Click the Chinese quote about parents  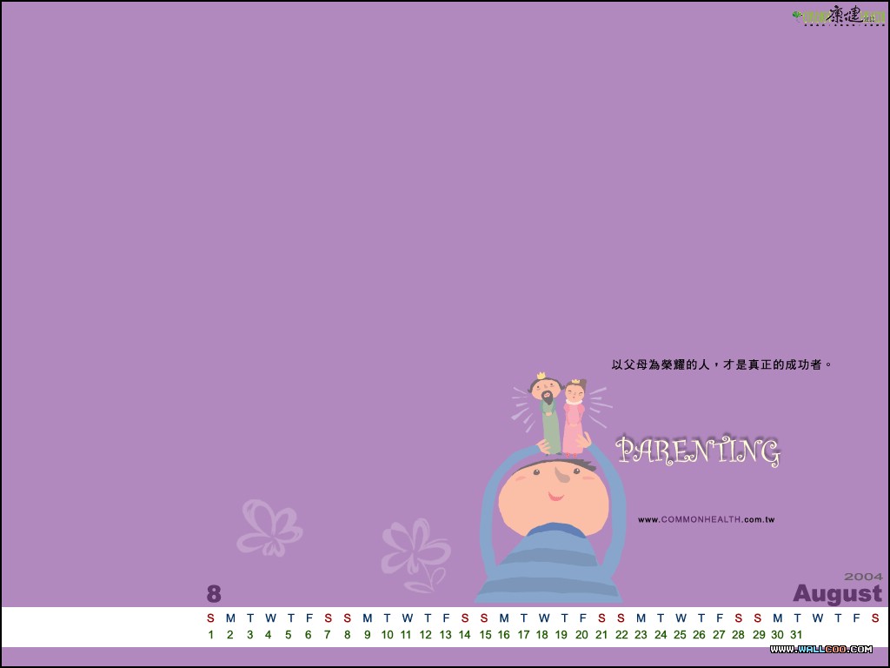click(x=721, y=365)
